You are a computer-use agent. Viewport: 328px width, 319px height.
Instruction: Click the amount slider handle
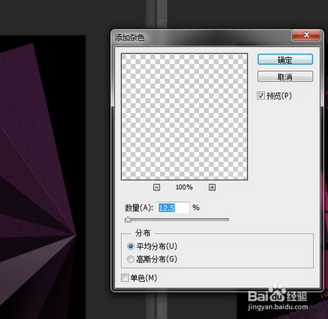128,220
